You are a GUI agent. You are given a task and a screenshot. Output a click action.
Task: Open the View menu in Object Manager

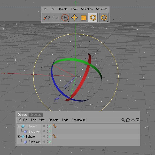[42, 120]
